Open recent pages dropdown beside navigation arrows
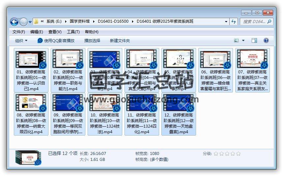 point(30,22)
